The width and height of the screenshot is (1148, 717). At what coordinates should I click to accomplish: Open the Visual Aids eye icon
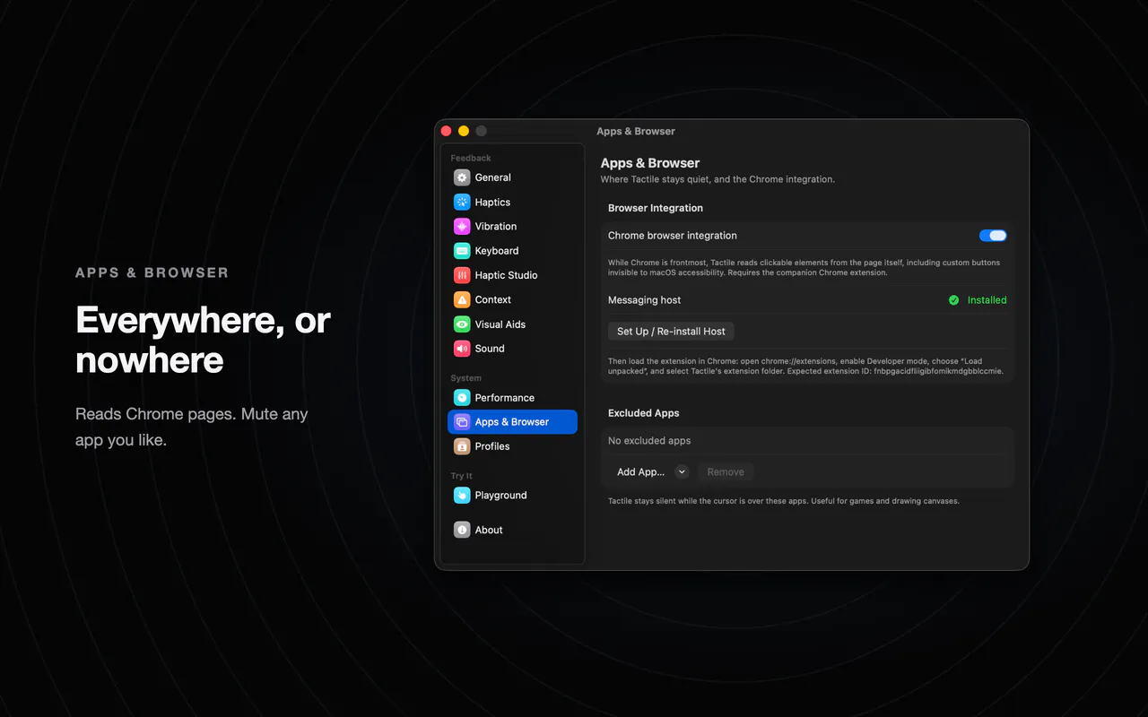[x=462, y=324]
